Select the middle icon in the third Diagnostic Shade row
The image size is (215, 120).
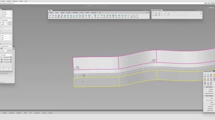(208, 83)
